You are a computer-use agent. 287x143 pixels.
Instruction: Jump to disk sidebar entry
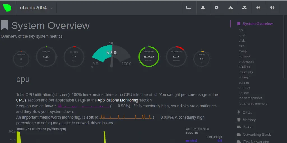pyautogui.click(x=242, y=40)
